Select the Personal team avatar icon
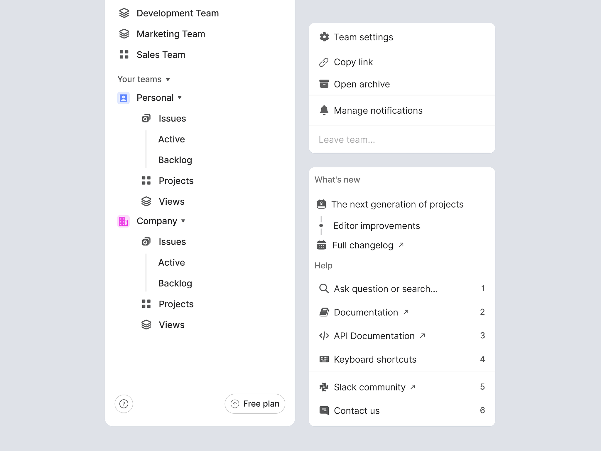Viewport: 601px width, 451px height. pyautogui.click(x=124, y=98)
